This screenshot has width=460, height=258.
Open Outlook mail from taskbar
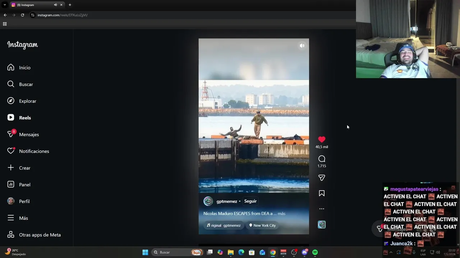pos(262,252)
